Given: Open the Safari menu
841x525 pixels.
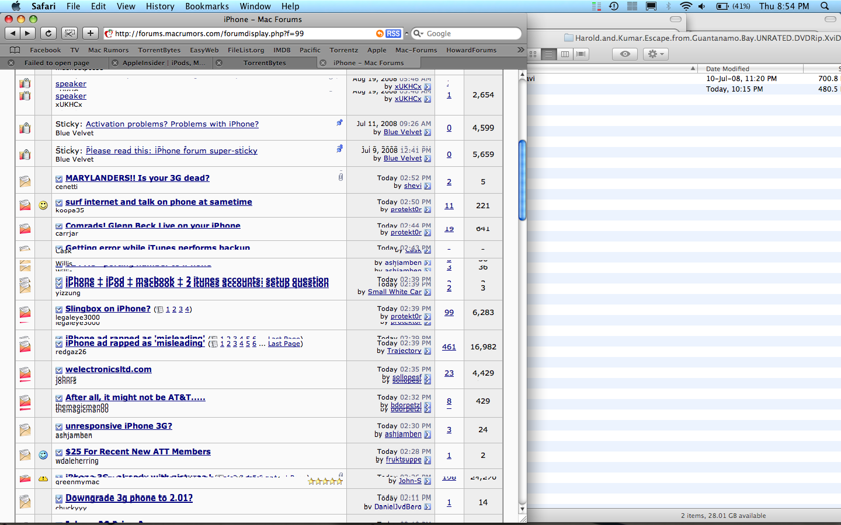Looking at the screenshot, I should click(43, 6).
